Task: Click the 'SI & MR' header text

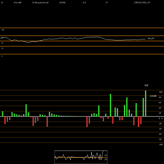Action: (x=17, y=3)
